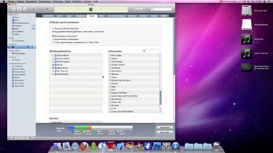Select Die ganze Musikmediathek radio button
Viewport: 273px width, 153px height.
(53, 28)
